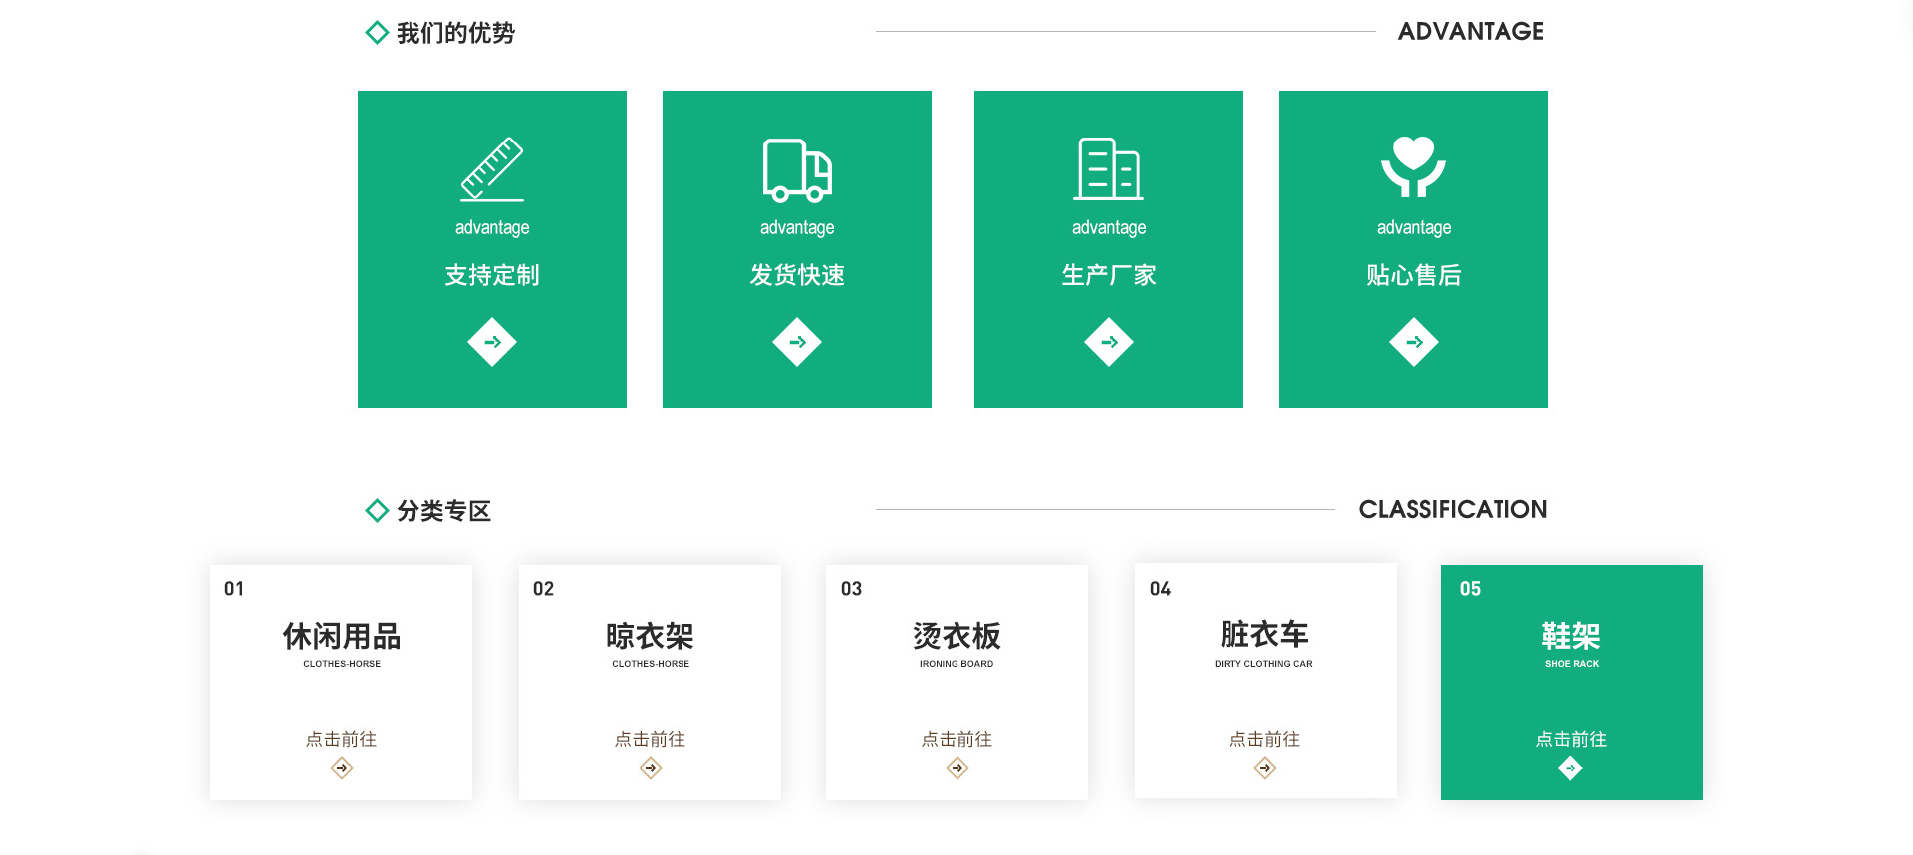Click CLOTHES-HORSE subtitle under 晾衣架

651,664
